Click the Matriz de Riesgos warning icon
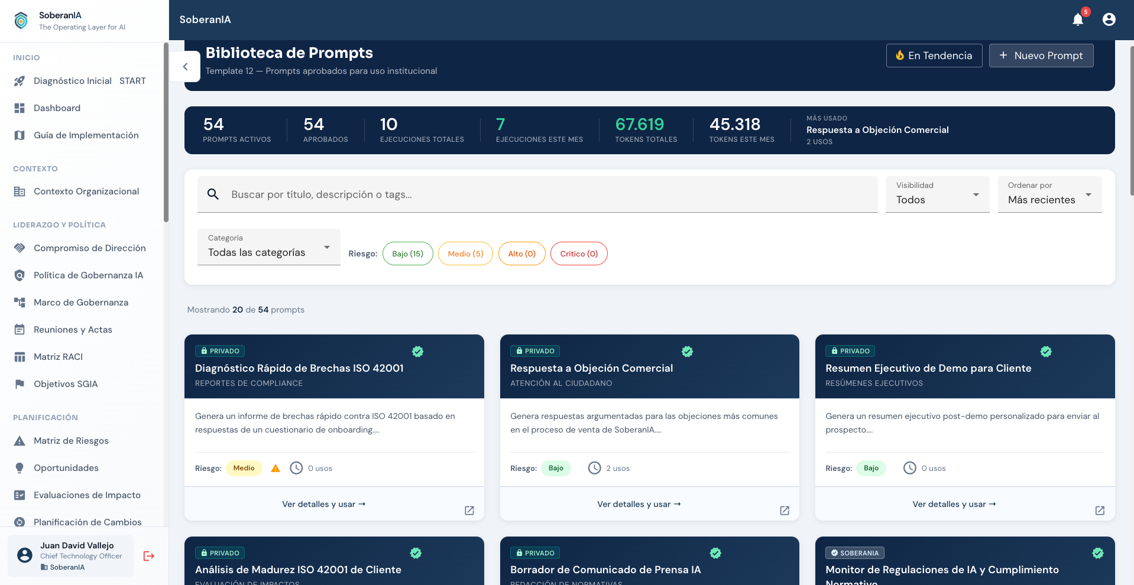The height and width of the screenshot is (585, 1134). point(20,441)
